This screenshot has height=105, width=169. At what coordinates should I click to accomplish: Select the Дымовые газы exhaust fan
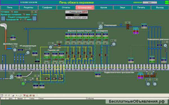click(x=15, y=50)
